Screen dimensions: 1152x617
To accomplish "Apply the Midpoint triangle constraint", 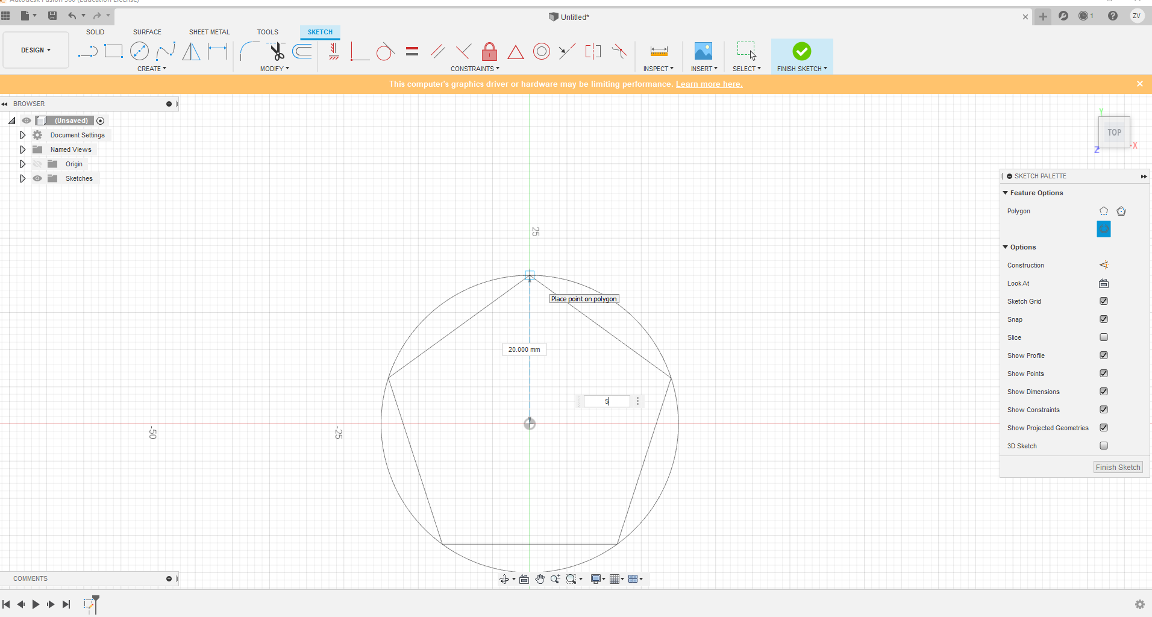I will click(516, 52).
